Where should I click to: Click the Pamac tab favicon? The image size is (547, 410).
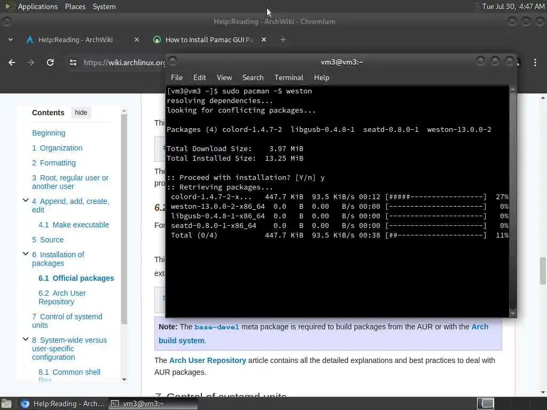pos(157,40)
